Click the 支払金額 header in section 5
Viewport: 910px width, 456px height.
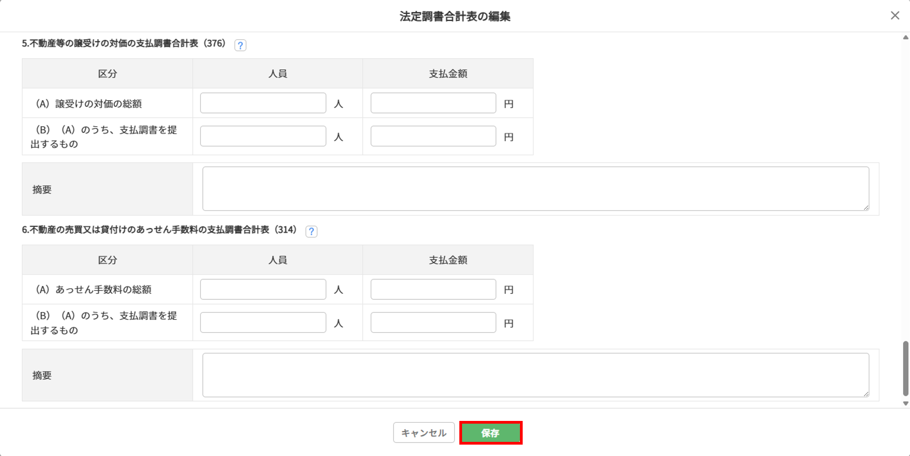[x=448, y=73]
